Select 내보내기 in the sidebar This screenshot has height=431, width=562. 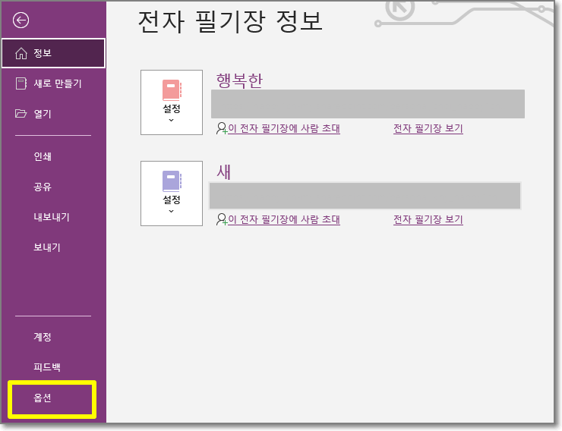(x=53, y=217)
